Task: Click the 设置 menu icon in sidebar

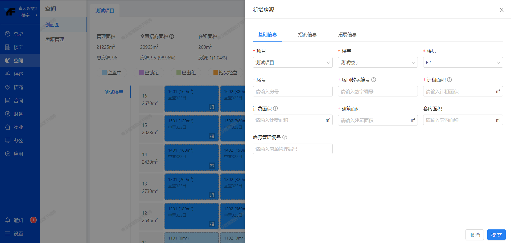Action: (8, 233)
